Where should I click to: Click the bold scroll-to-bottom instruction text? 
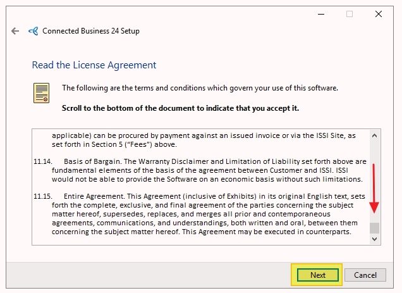coord(181,108)
